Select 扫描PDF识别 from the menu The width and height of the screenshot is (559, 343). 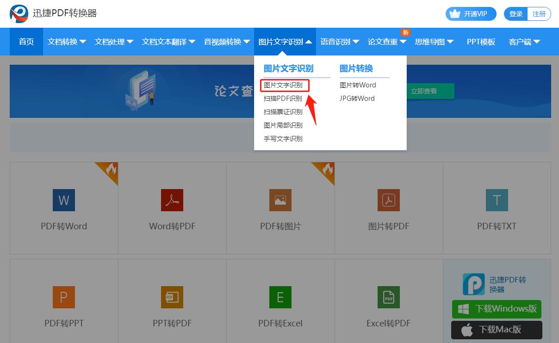284,98
